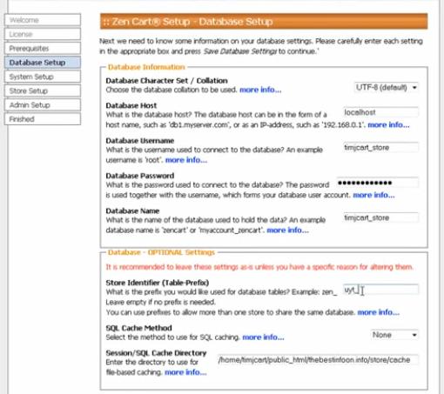This screenshot has width=444, height=394.
Task: Click the Database Password heading label
Action: [x=140, y=176]
